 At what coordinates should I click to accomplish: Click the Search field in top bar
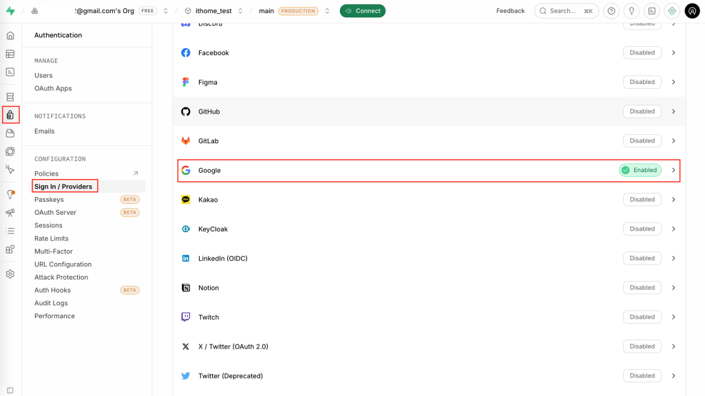[x=567, y=11]
